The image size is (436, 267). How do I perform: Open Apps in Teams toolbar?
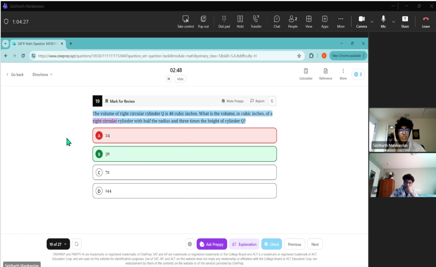point(325,22)
